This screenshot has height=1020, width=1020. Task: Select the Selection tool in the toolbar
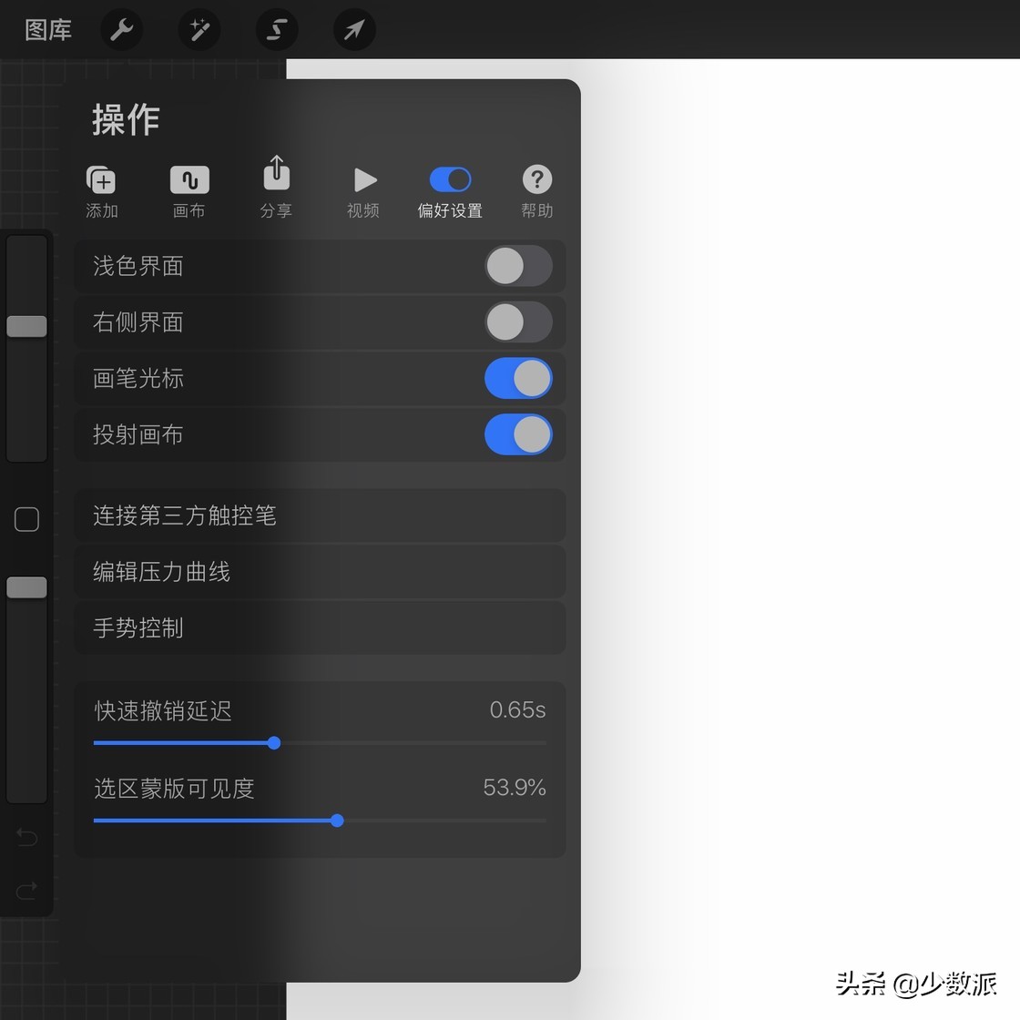[277, 29]
